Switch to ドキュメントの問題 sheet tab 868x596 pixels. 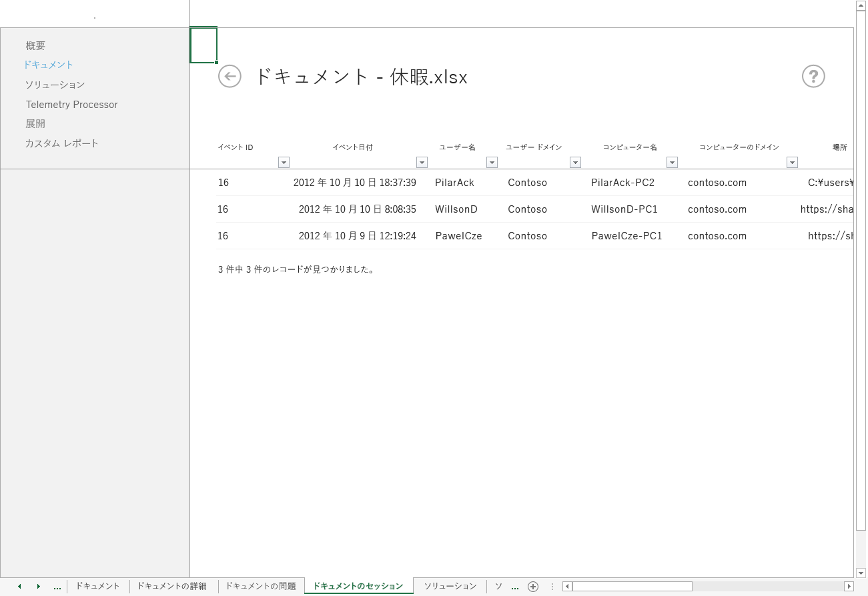(x=260, y=586)
